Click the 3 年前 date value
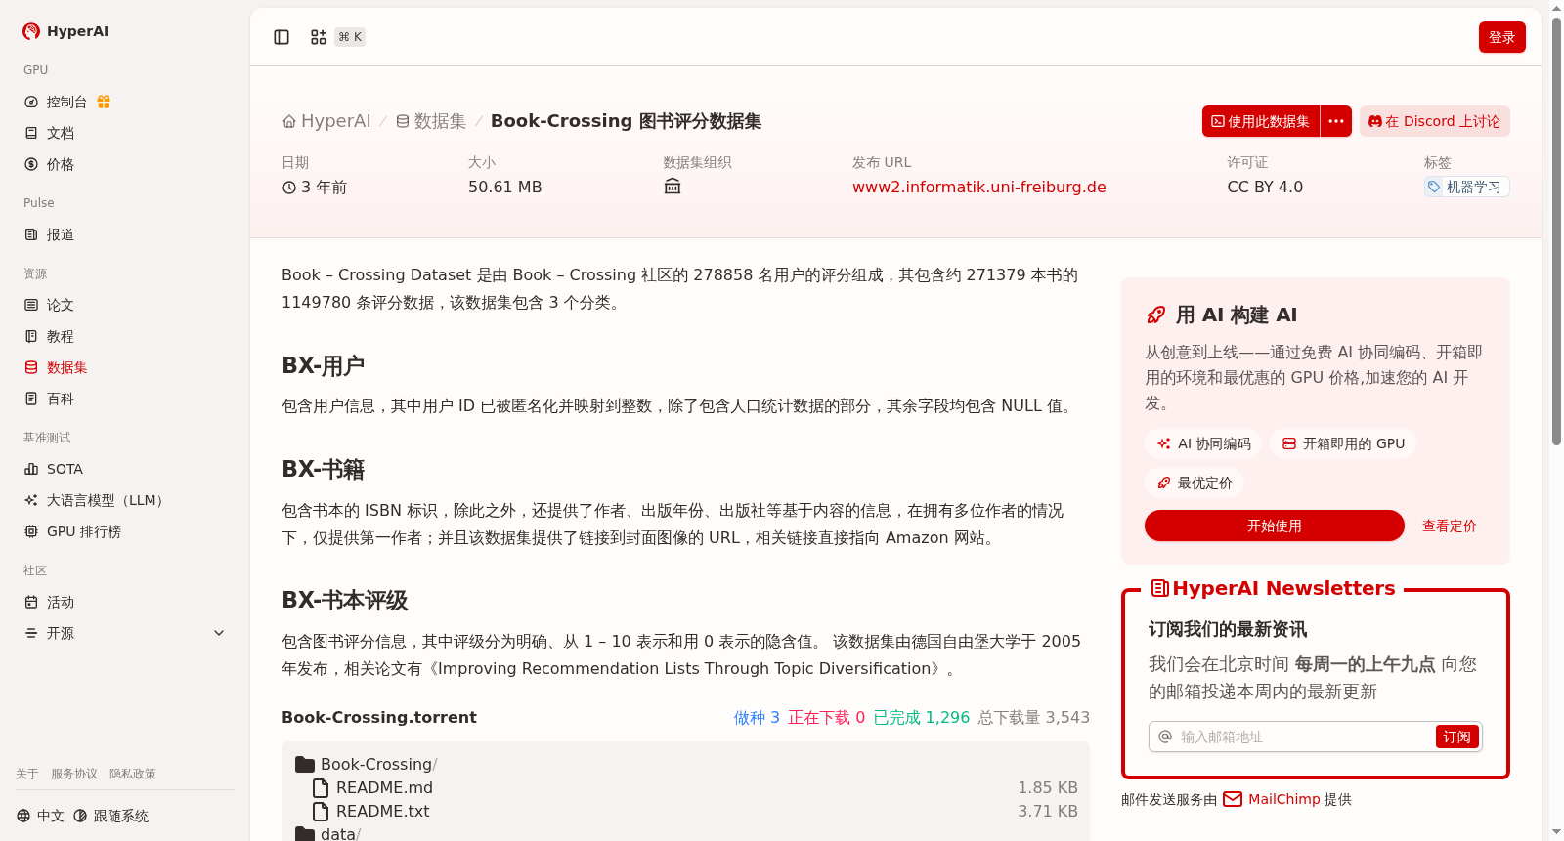1564x841 pixels. (315, 187)
